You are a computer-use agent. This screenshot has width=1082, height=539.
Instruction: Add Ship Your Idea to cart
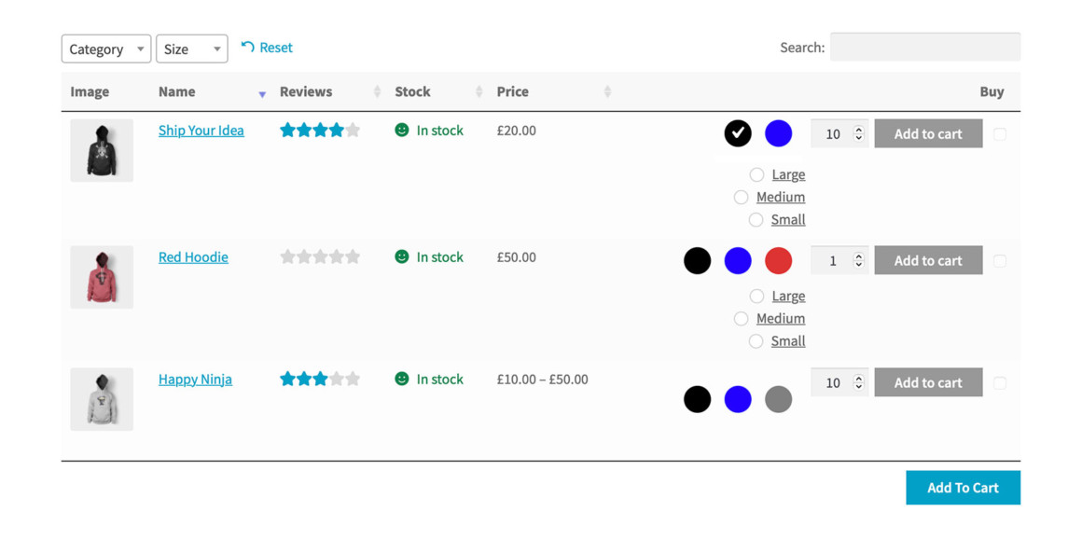(928, 133)
